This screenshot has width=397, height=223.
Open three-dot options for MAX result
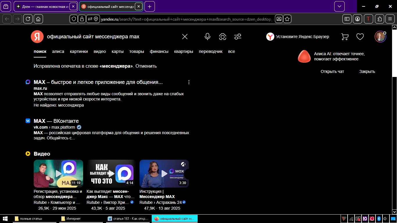click(x=189, y=82)
